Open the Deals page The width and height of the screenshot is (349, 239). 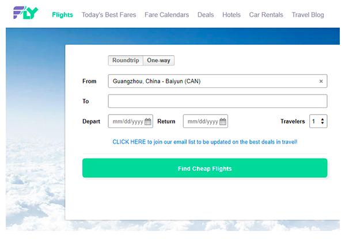pyautogui.click(x=206, y=15)
